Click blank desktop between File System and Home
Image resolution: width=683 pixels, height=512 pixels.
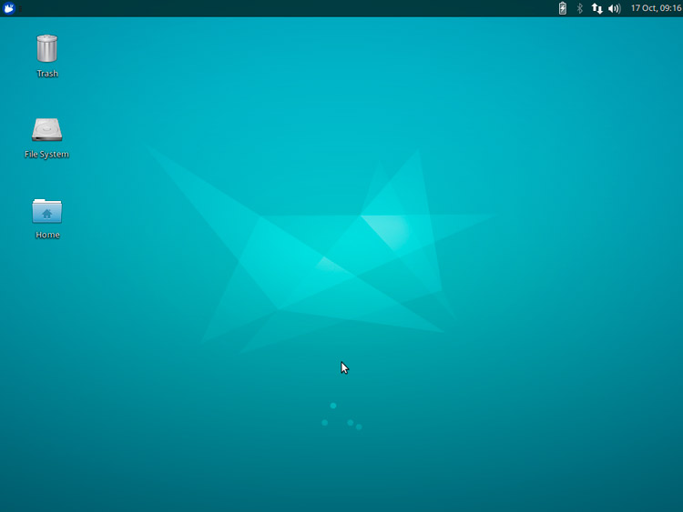click(46, 176)
